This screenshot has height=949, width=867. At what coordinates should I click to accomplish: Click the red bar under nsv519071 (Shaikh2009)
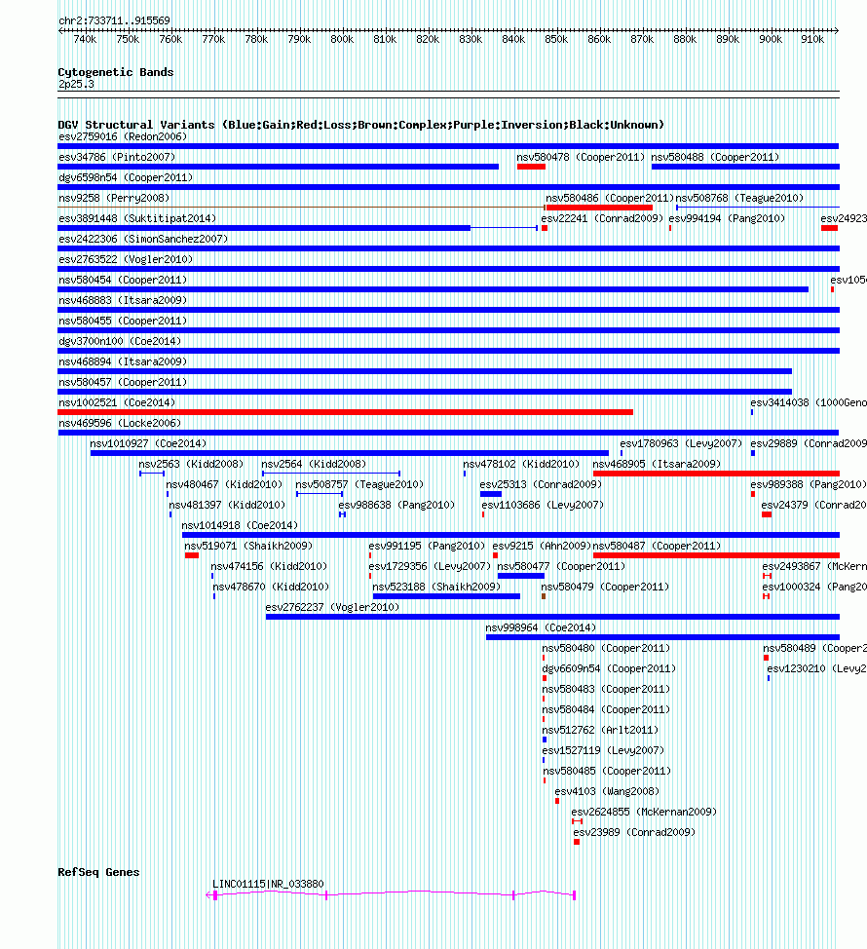tap(192, 555)
